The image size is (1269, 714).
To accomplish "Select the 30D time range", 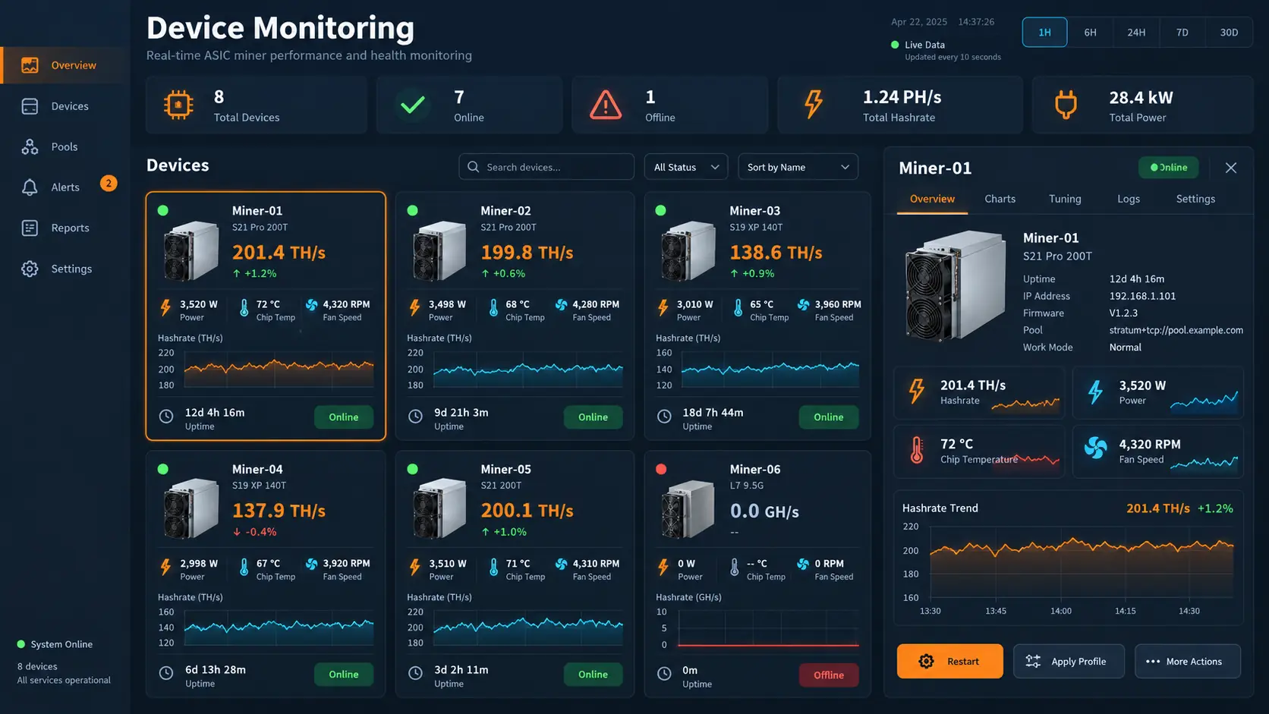I will (1229, 33).
